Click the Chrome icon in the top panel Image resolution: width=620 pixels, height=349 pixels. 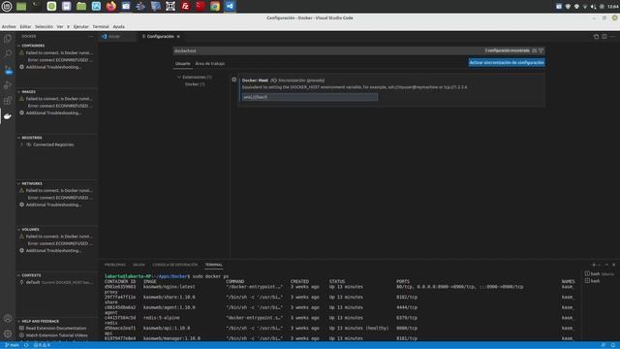[x=215, y=7]
